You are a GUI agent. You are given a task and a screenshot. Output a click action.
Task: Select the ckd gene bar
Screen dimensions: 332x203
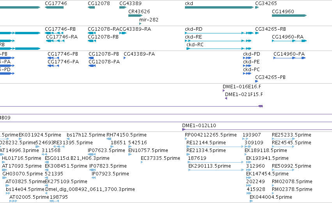(219, 7)
